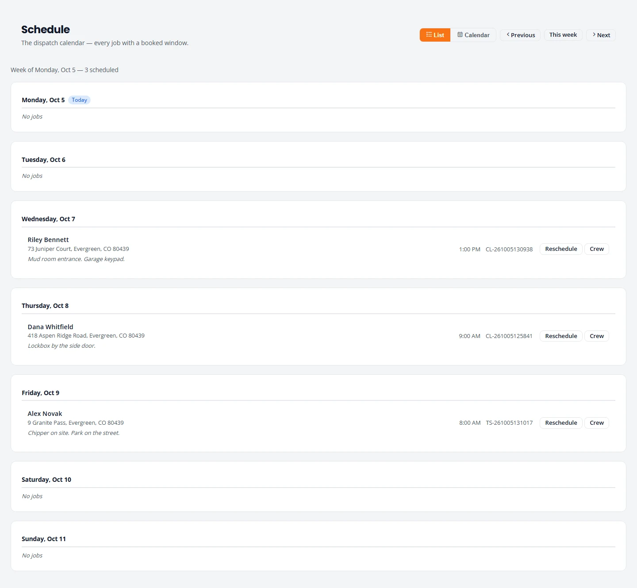Image resolution: width=637 pixels, height=588 pixels.
Task: Click job number CL-261005125841
Action: 509,336
